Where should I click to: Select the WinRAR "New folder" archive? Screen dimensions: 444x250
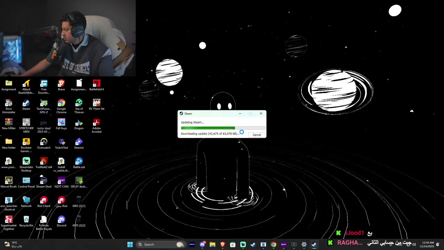[9, 124]
